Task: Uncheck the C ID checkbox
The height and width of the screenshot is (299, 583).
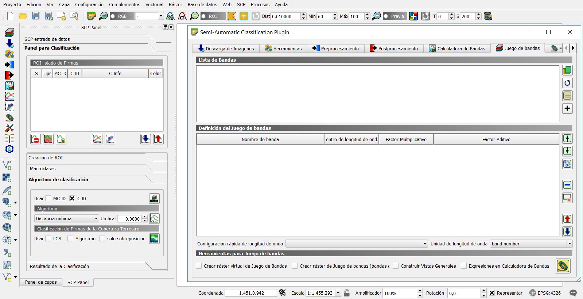Action: tap(72, 198)
